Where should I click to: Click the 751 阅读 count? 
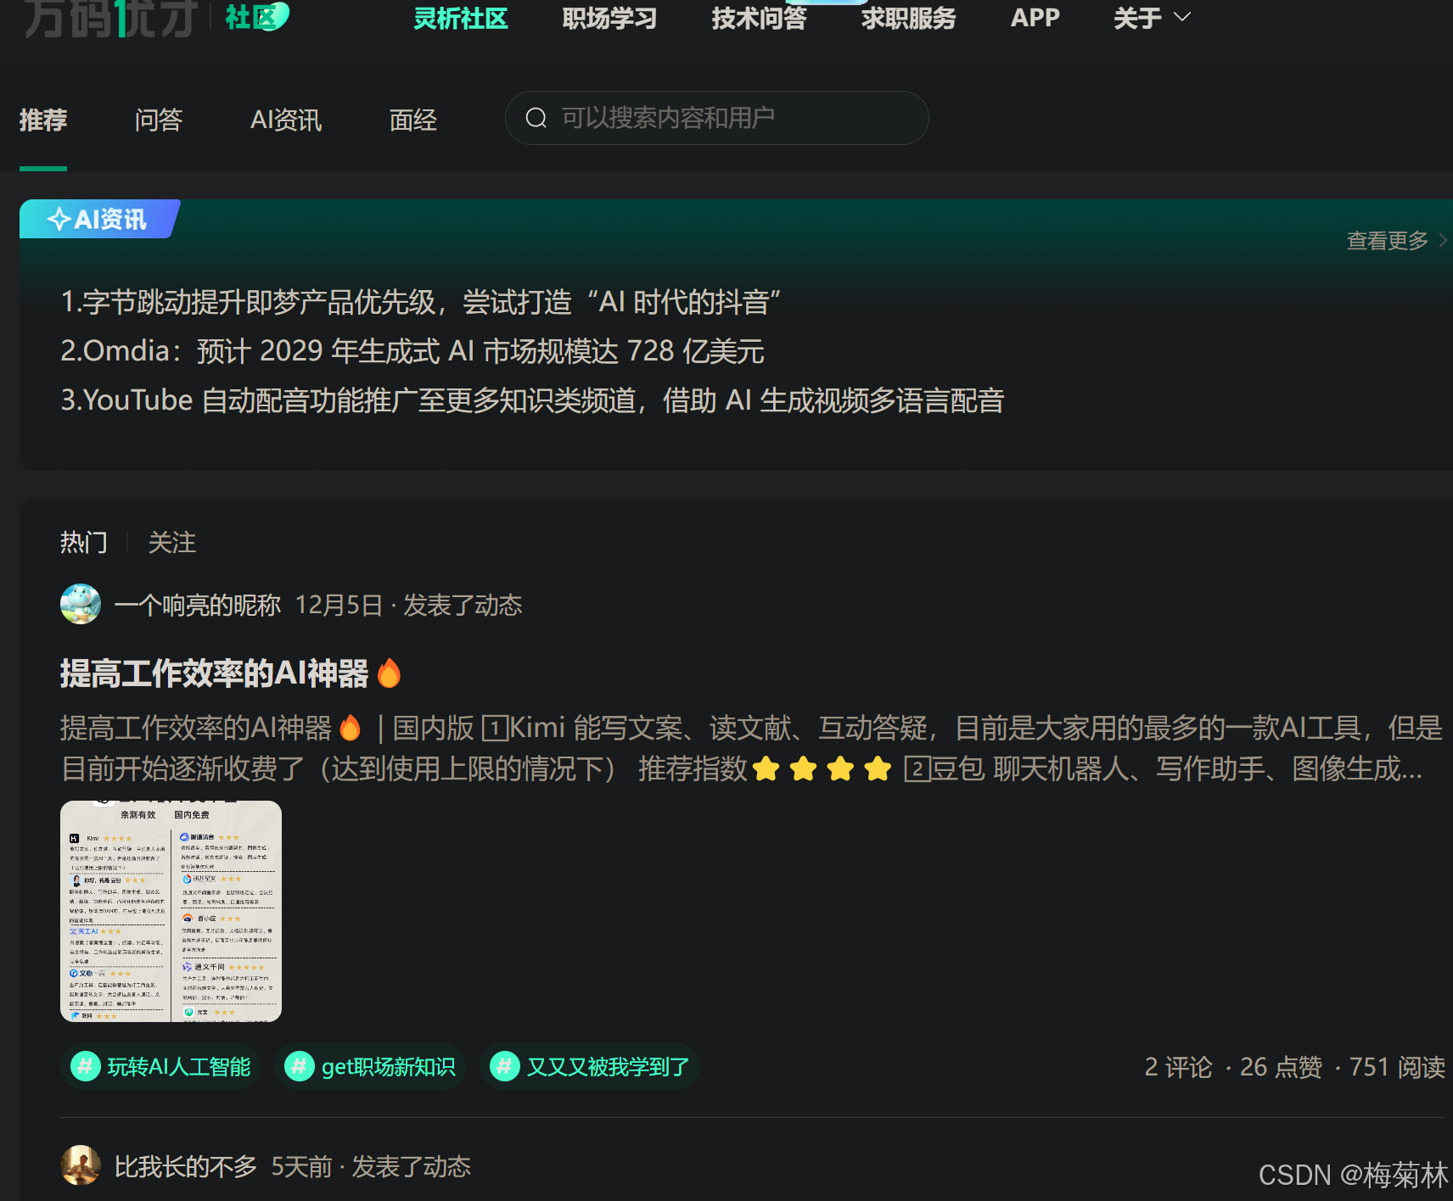coord(1397,1067)
